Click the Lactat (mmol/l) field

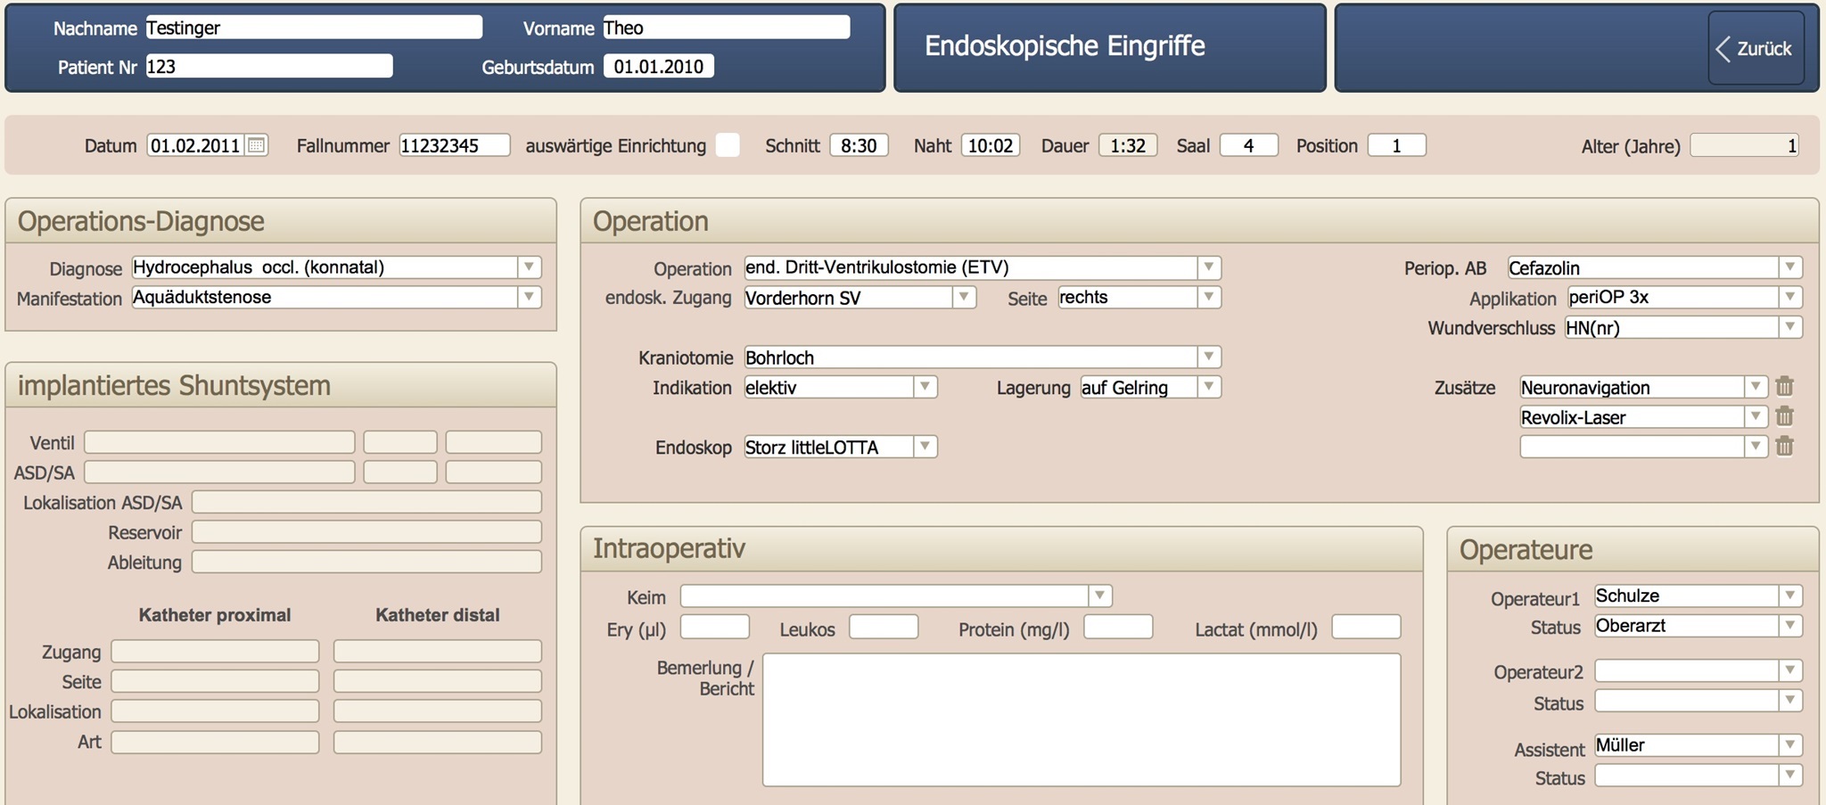tap(1366, 627)
